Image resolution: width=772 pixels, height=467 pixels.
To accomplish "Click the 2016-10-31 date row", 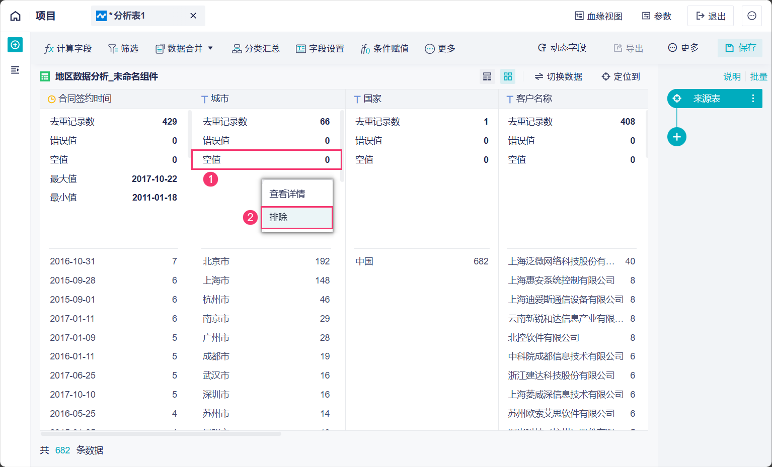I will [113, 261].
